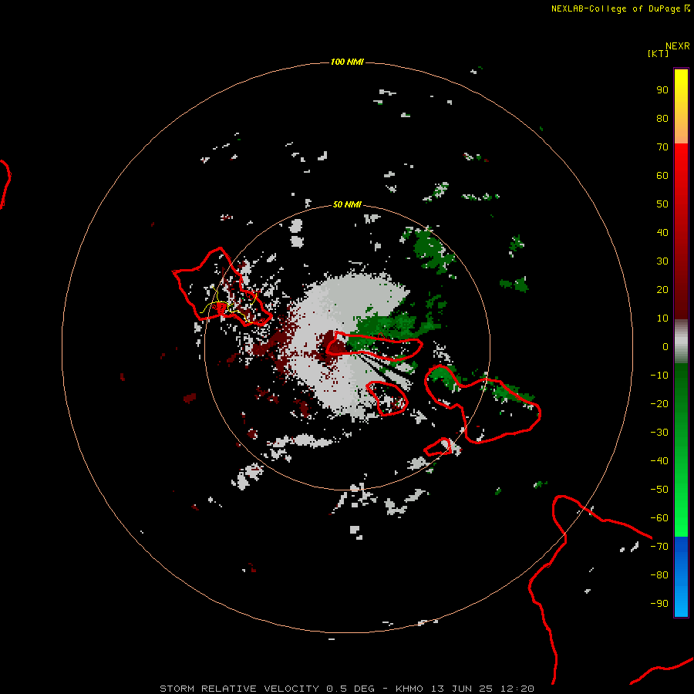Click the 13 JUN 25 date text
Viewport: 694px width, 694px height.
point(462,689)
